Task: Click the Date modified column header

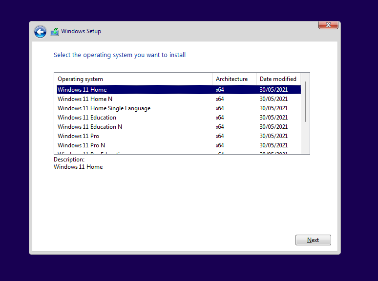Action: (x=278, y=79)
